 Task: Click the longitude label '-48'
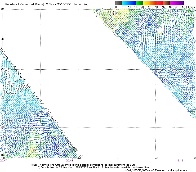click(x=155, y=158)
